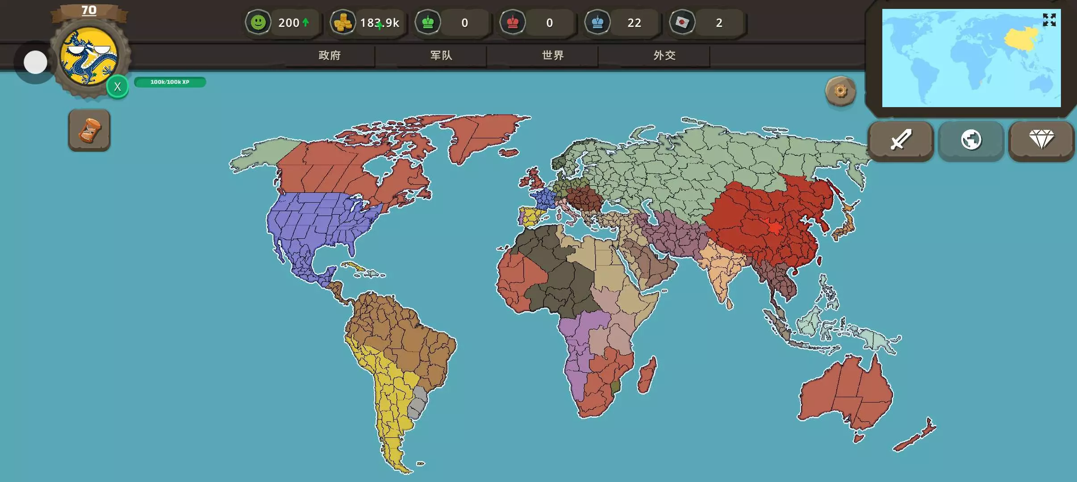The width and height of the screenshot is (1077, 482).
Task: Open the 世界 world menu
Action: (x=553, y=55)
